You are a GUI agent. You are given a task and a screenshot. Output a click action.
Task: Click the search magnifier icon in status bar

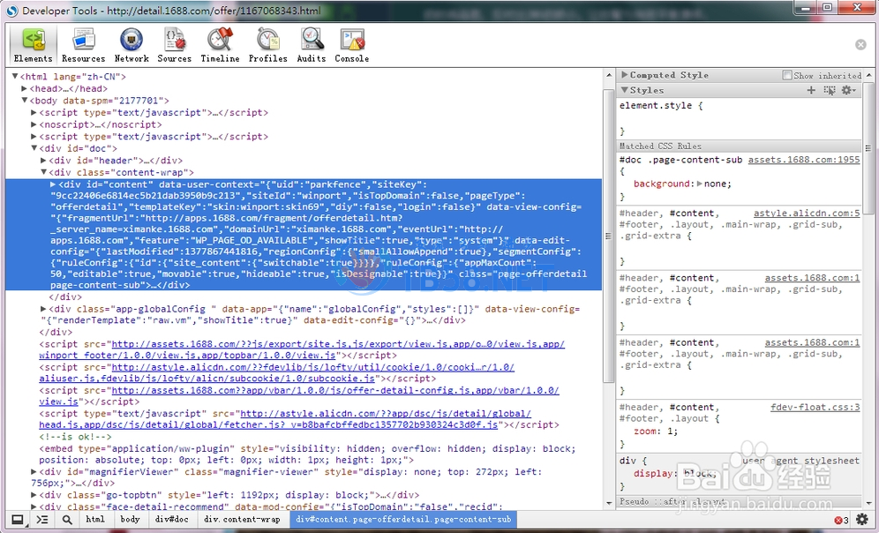coord(67,520)
